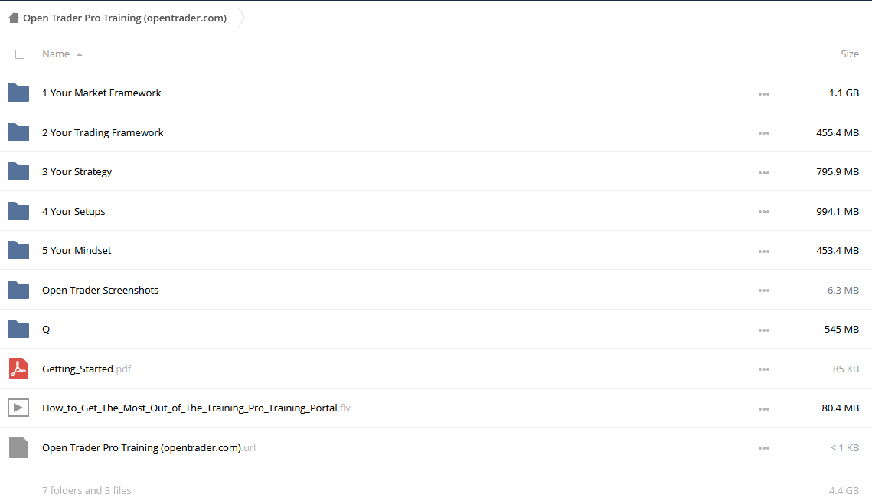Open more options for 5 Your Mindset

pos(764,252)
